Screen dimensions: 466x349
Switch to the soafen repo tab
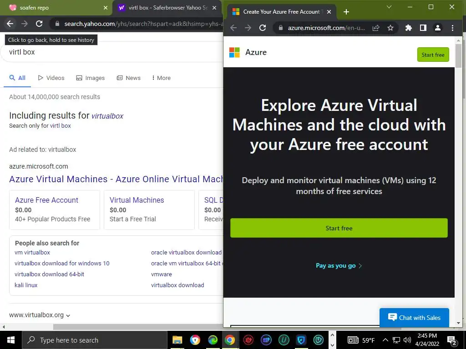click(x=56, y=8)
